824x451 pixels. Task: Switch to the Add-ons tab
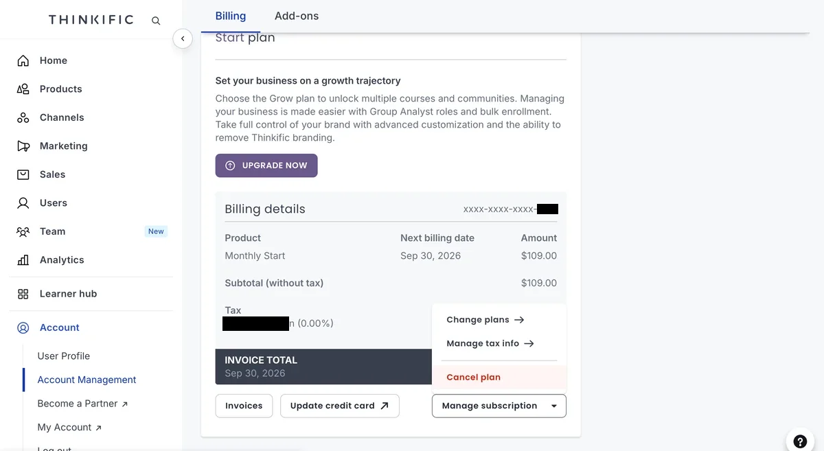pos(297,16)
